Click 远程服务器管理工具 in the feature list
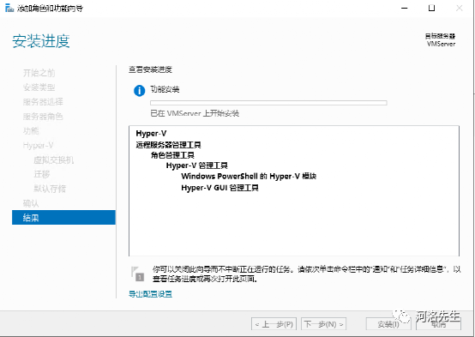 168,145
